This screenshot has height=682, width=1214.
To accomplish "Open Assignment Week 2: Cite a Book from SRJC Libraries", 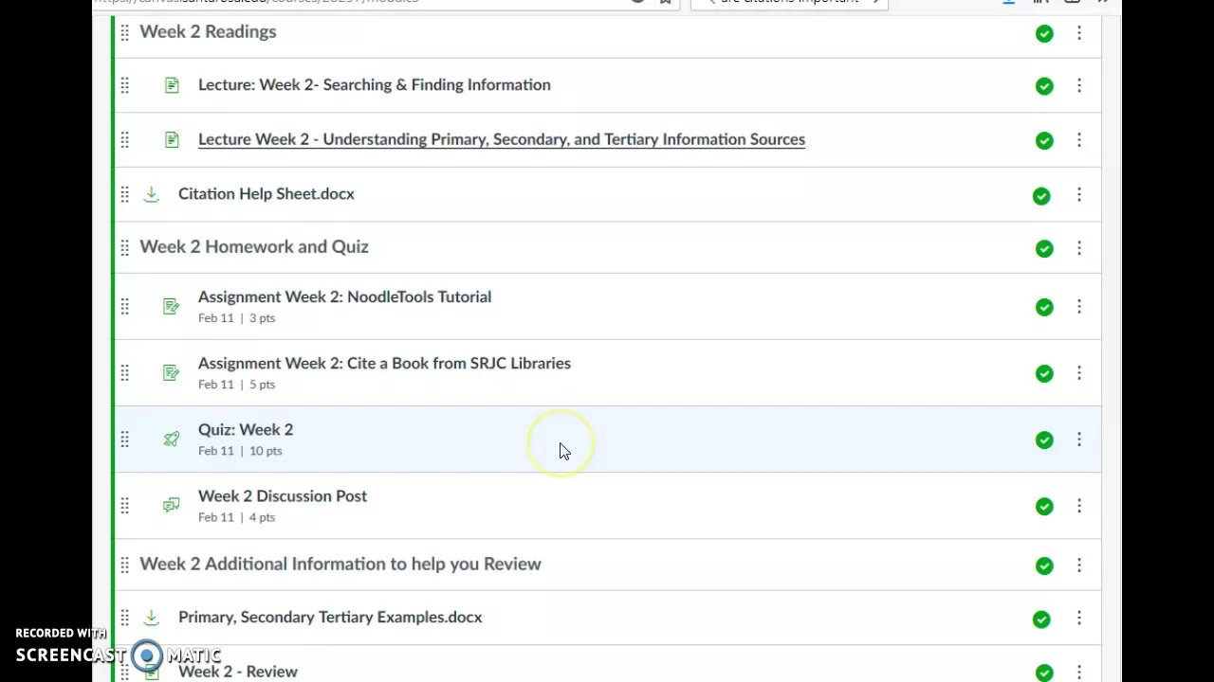I will [x=384, y=363].
